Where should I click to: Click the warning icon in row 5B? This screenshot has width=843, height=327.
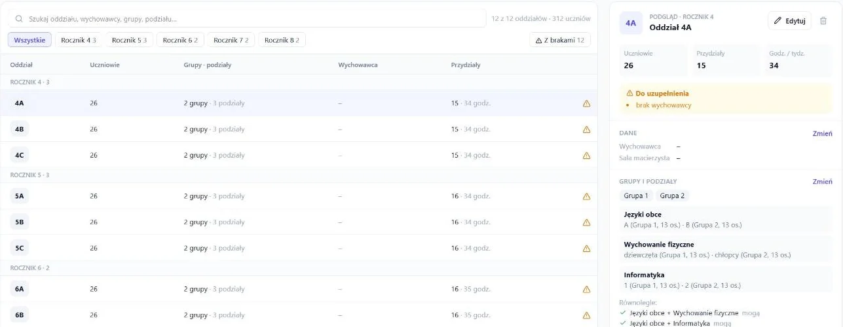point(586,222)
